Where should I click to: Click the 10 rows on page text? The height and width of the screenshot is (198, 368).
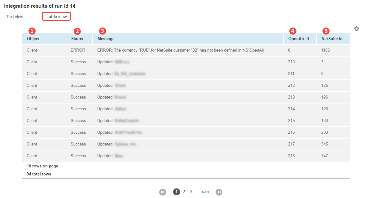click(x=42, y=166)
